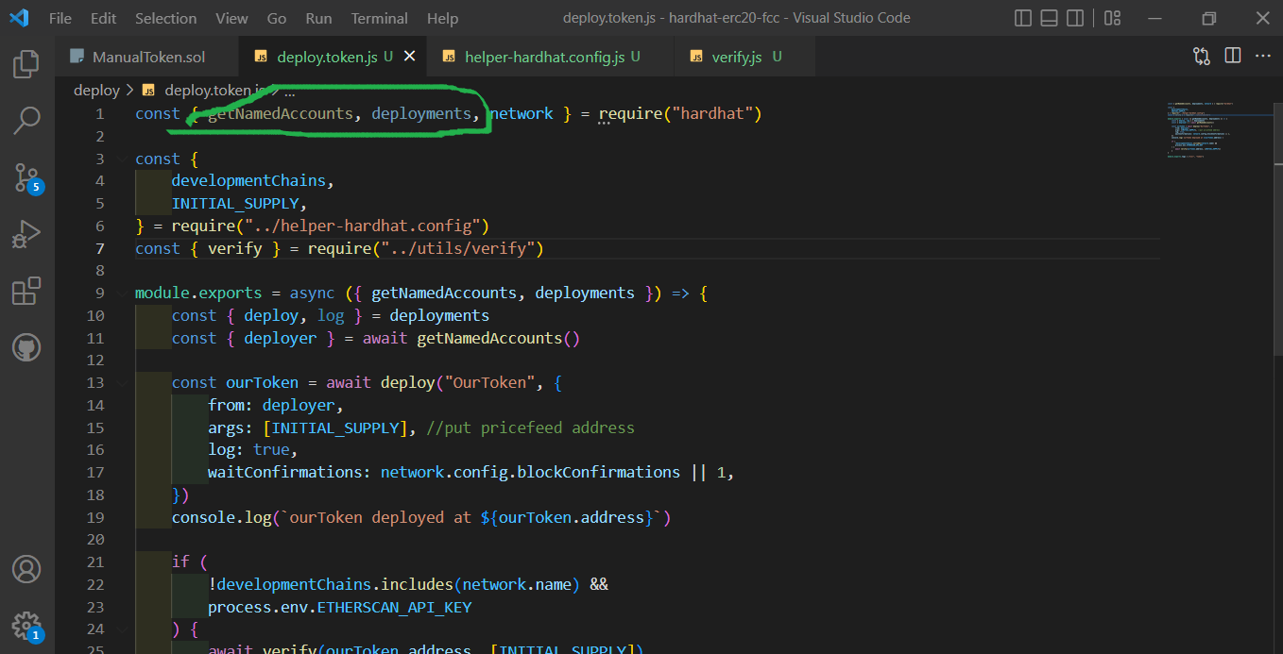Click INITIAL_SUPPLY on line 5
The image size is (1283, 654).
click(235, 203)
